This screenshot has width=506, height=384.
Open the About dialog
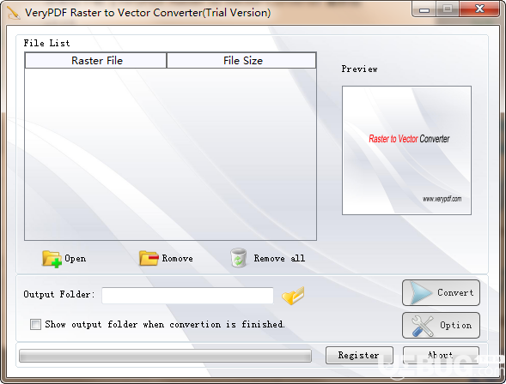click(441, 355)
